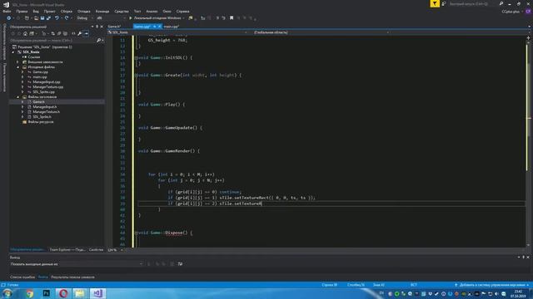Collapse the Header Files folder

(x=18, y=97)
